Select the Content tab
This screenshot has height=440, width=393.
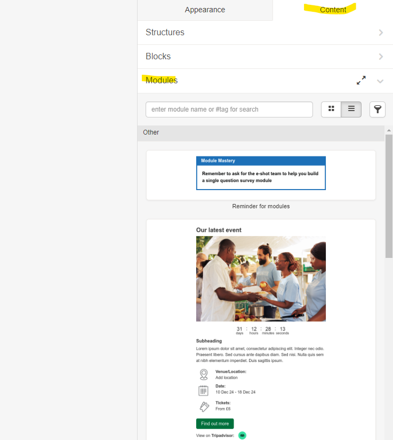(333, 10)
